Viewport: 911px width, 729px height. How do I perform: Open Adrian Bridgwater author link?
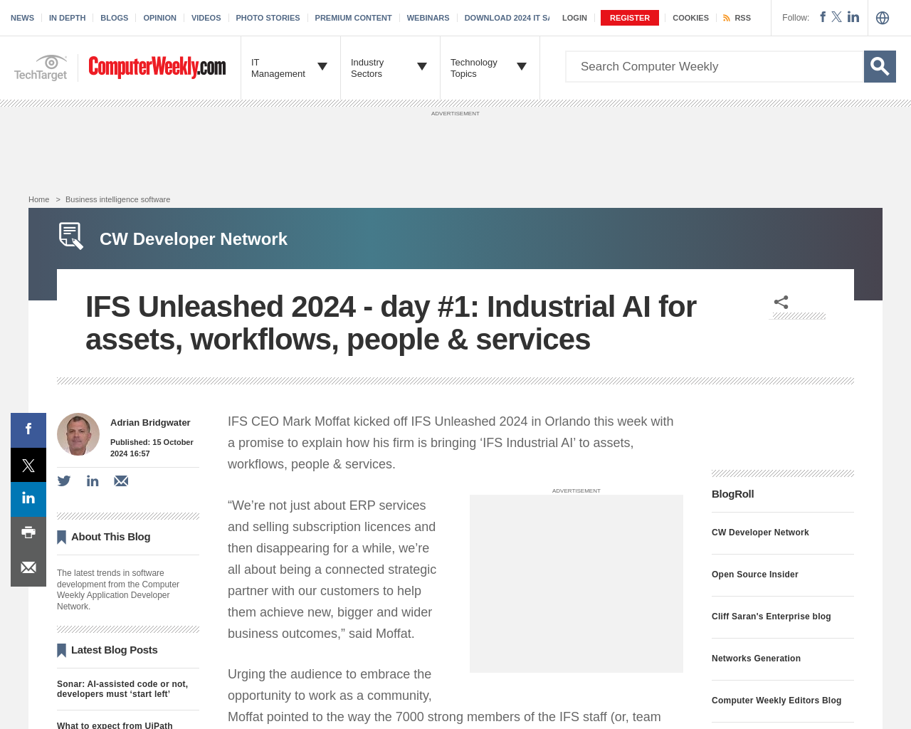[x=150, y=423]
